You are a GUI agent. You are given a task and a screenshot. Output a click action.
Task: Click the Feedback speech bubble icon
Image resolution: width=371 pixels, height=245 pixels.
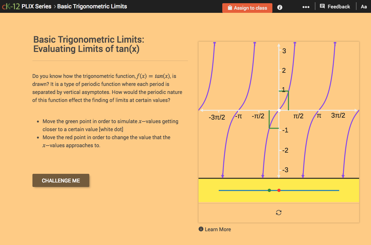[322, 6]
